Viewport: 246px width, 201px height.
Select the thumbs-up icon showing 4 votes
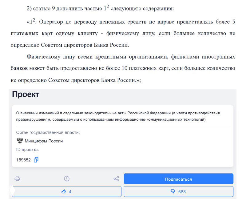[64, 191]
